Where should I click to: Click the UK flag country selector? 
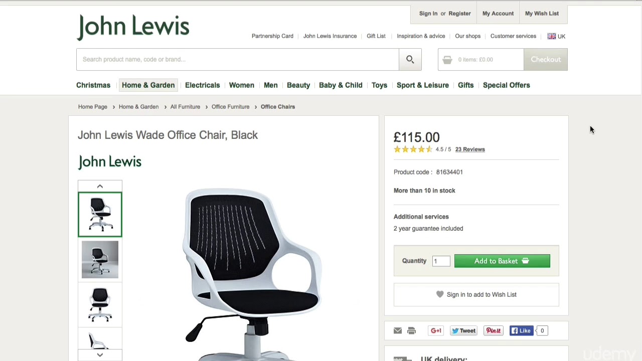pos(556,36)
